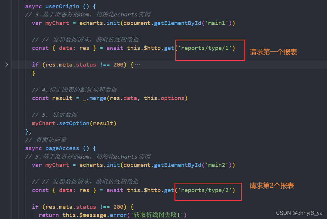Click the return keyword

tap(48, 215)
